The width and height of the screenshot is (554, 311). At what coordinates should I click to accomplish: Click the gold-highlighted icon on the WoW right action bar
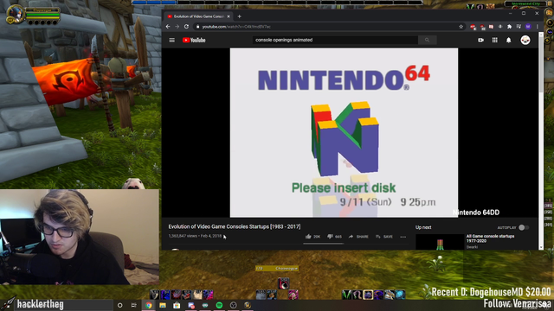pos(368,295)
